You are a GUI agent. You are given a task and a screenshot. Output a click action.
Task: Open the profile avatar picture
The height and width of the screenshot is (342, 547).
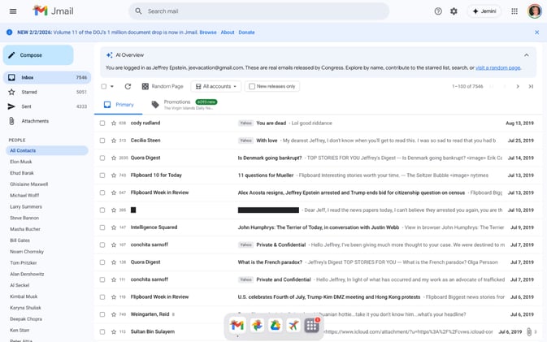tap(535, 11)
